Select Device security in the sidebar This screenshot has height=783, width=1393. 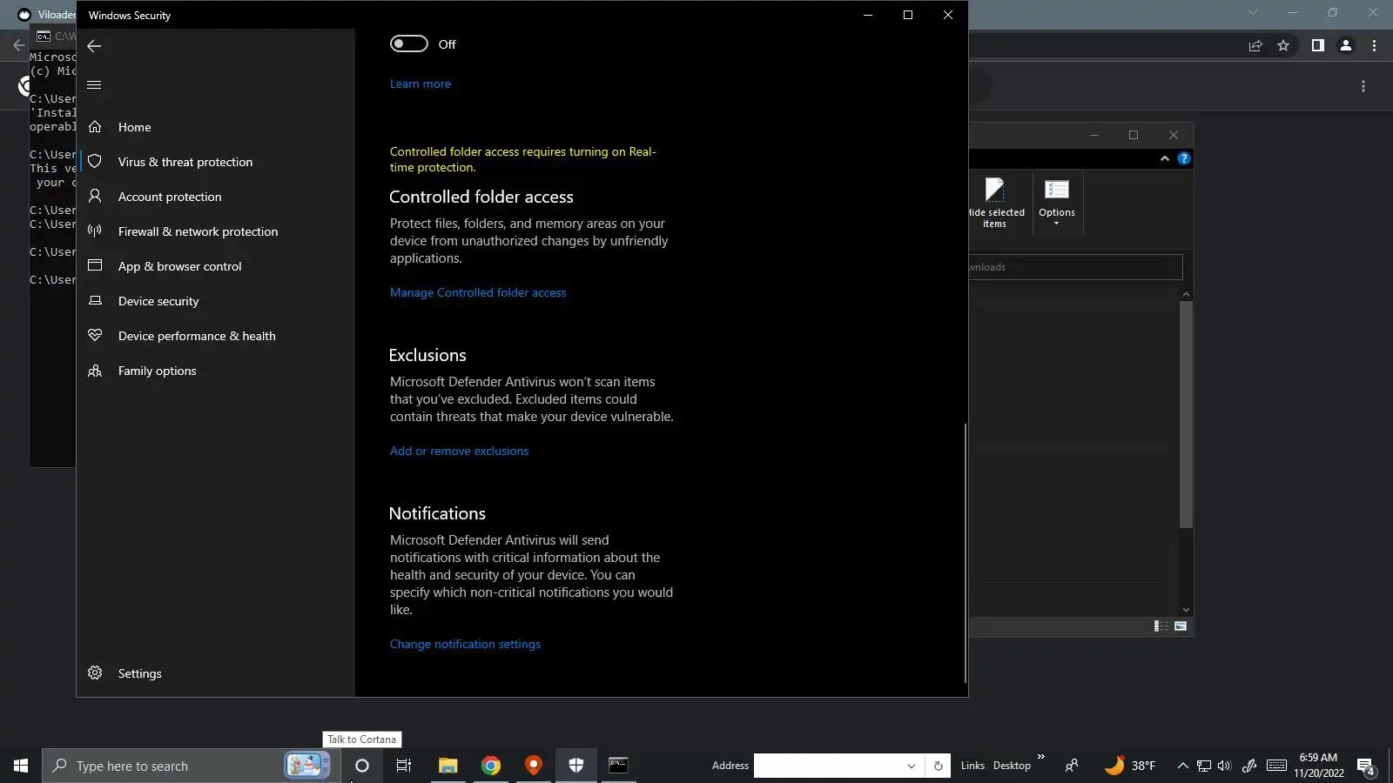[158, 301]
